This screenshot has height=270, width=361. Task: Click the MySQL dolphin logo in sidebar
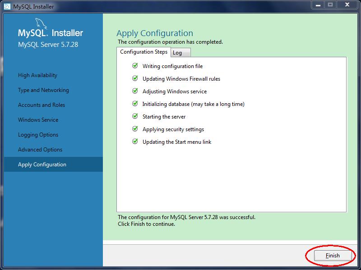tap(41, 23)
